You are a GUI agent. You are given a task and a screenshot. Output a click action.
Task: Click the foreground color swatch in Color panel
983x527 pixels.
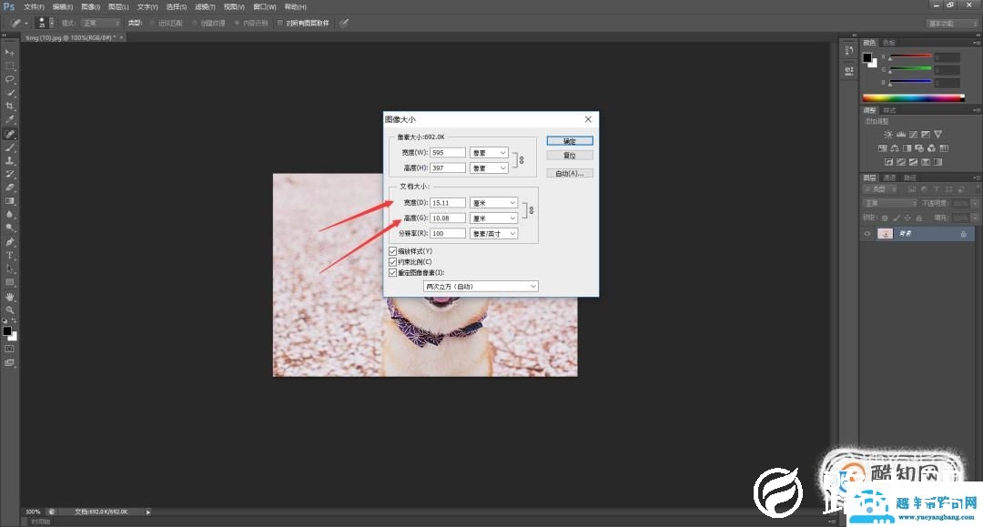(x=867, y=57)
